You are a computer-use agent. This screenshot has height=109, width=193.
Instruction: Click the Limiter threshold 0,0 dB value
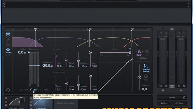pos(22,52)
